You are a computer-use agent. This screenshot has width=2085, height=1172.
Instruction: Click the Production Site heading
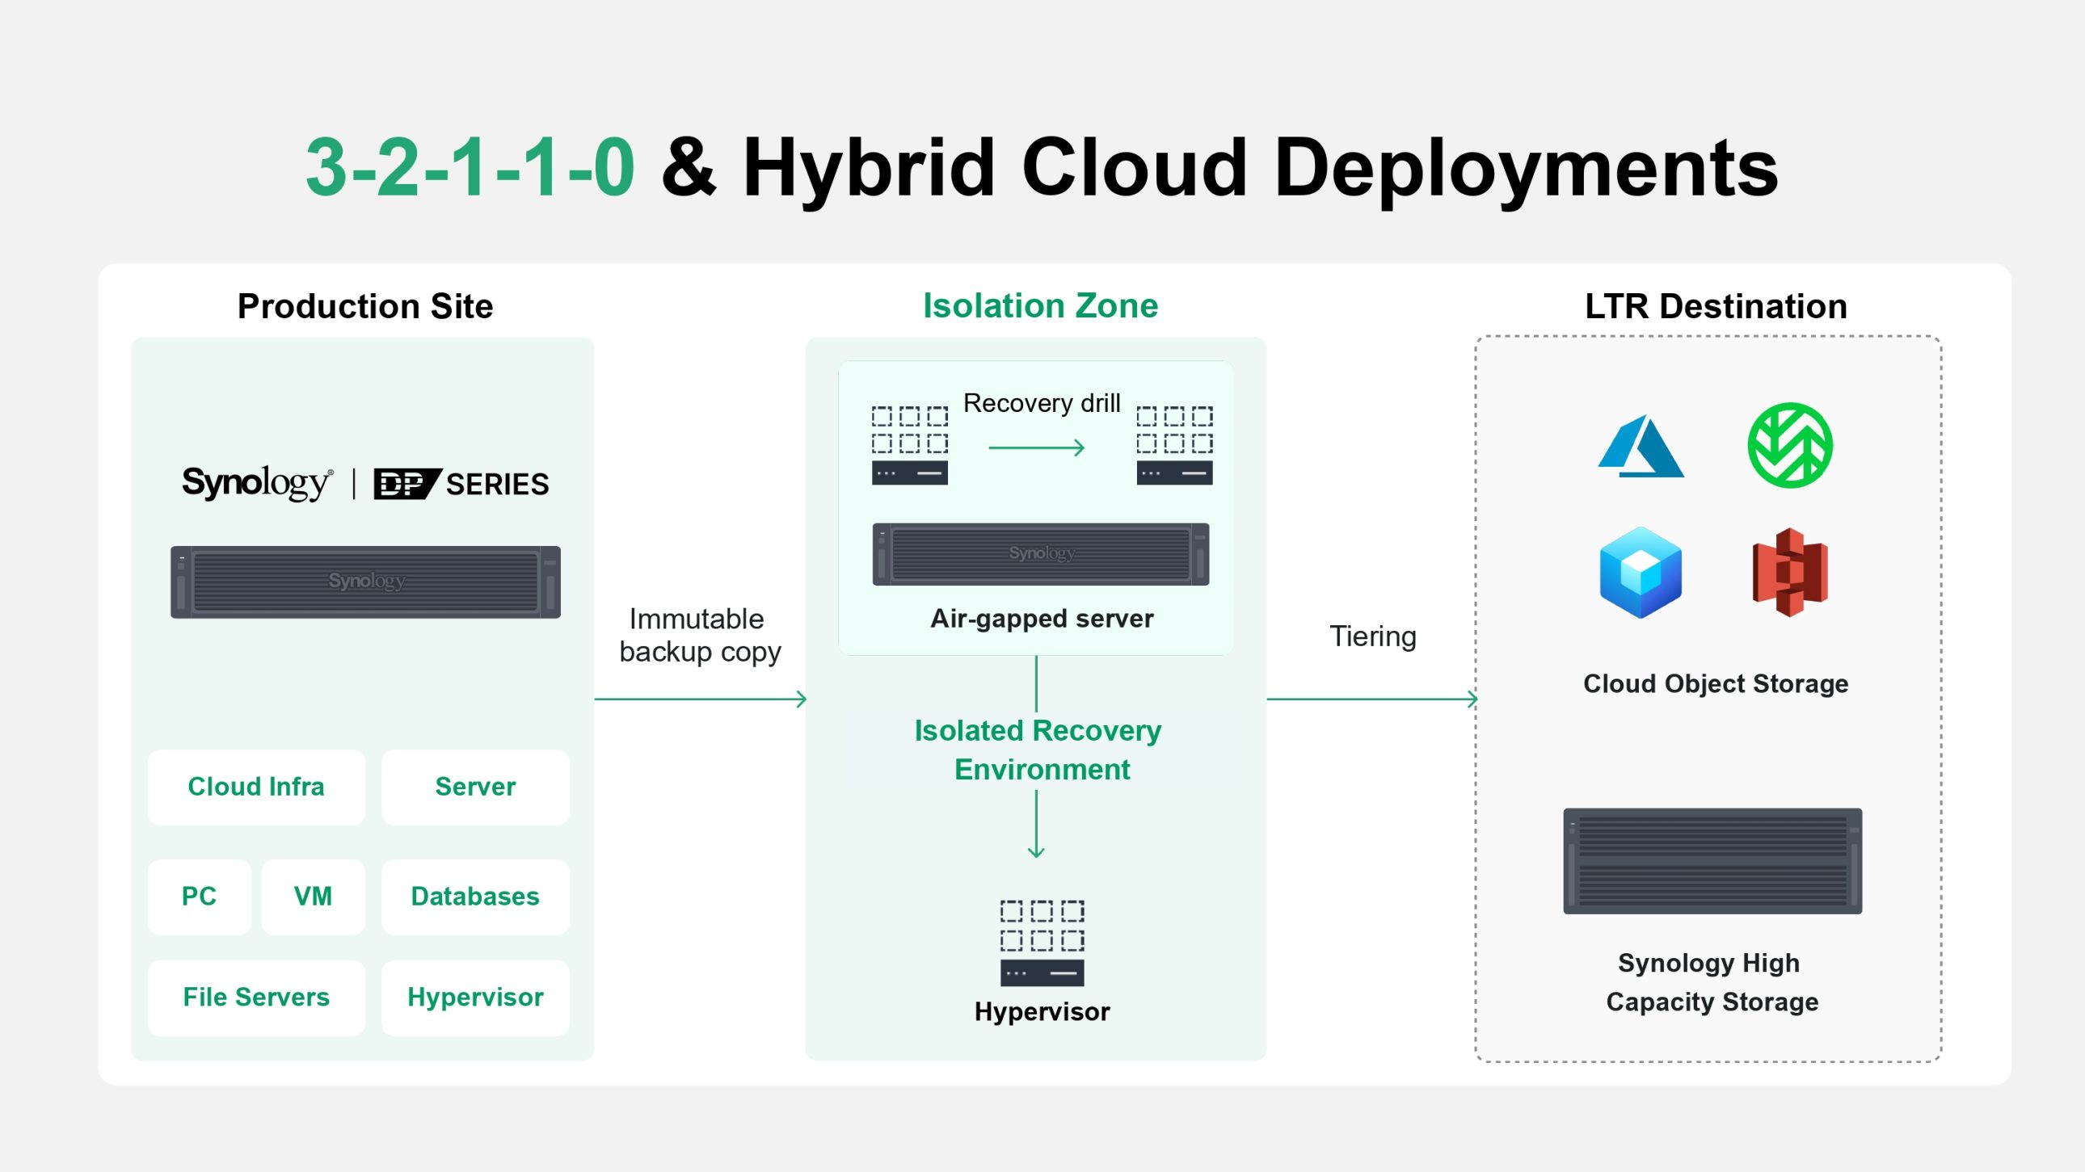[365, 307]
